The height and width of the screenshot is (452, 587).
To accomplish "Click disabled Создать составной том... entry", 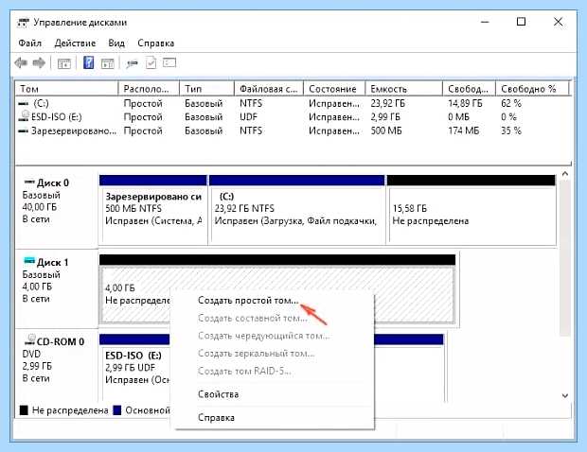I will tap(253, 318).
